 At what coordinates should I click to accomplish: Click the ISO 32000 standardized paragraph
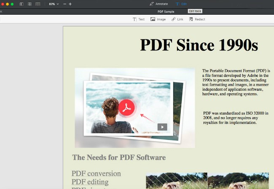pyautogui.click(x=236, y=118)
